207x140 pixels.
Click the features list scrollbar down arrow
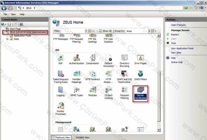point(159,130)
